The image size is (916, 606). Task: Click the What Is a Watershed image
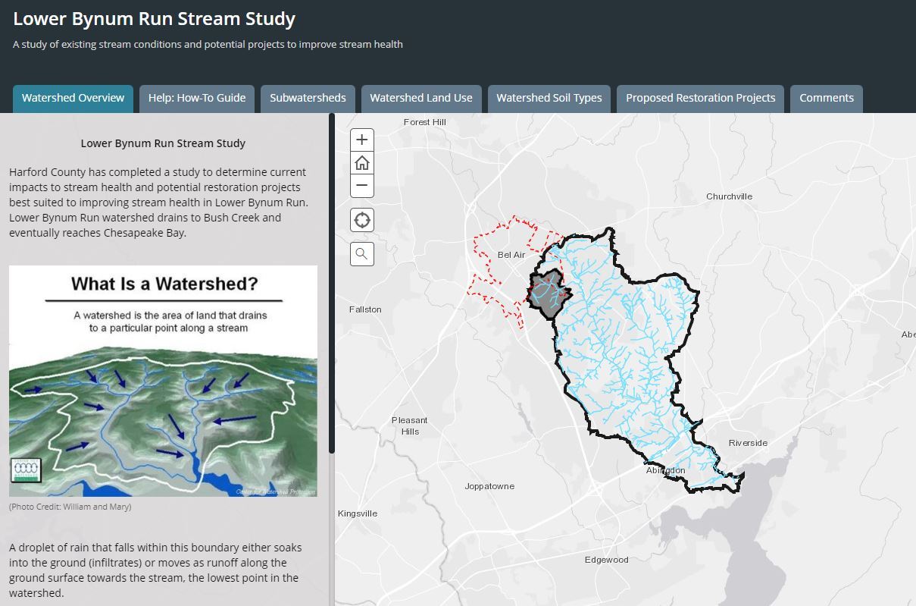163,381
